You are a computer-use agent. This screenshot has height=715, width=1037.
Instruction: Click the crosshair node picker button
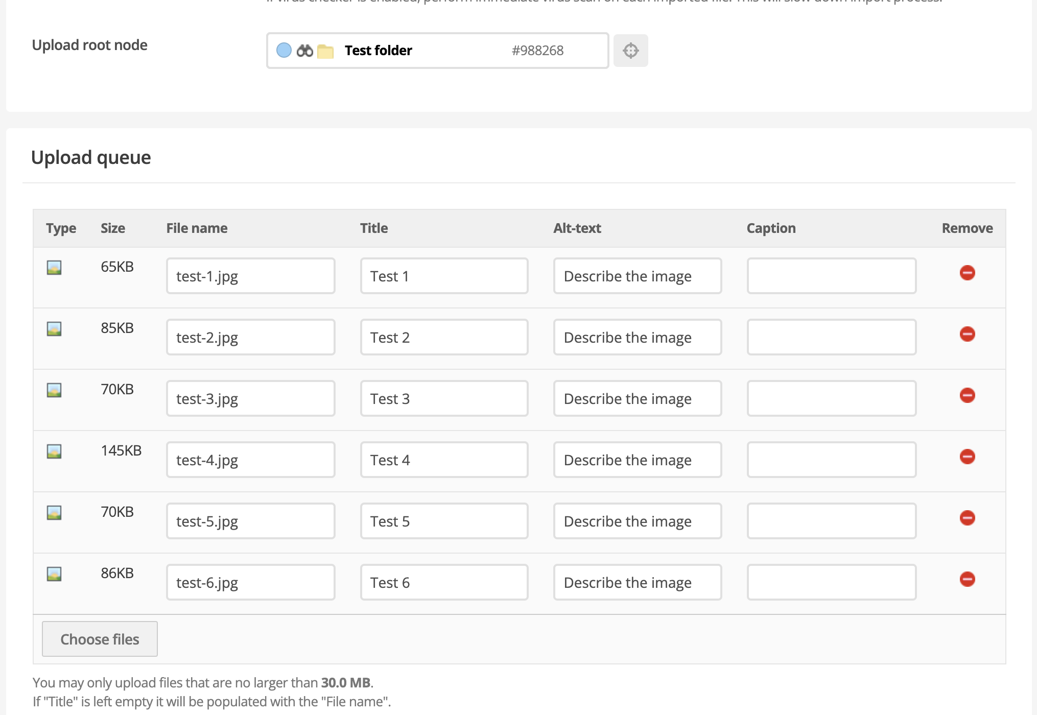[x=630, y=51]
